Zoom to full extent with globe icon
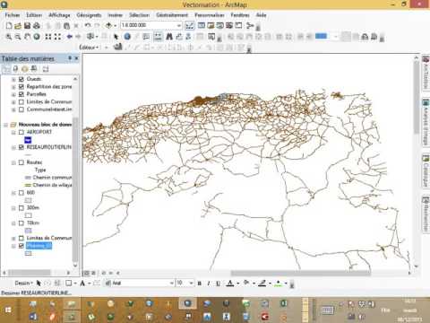The image size is (430, 323). point(37,37)
